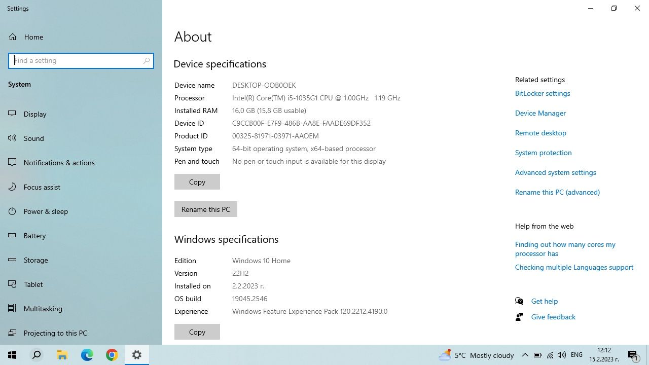Go to Home in Settings sidebar
649x365 pixels.
click(x=81, y=37)
